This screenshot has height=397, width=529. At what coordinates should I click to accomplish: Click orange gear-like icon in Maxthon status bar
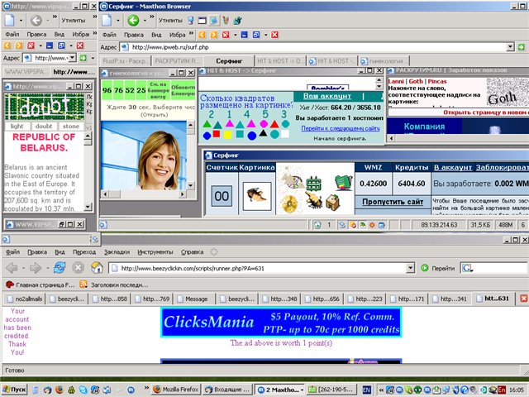pyautogui.click(x=372, y=225)
